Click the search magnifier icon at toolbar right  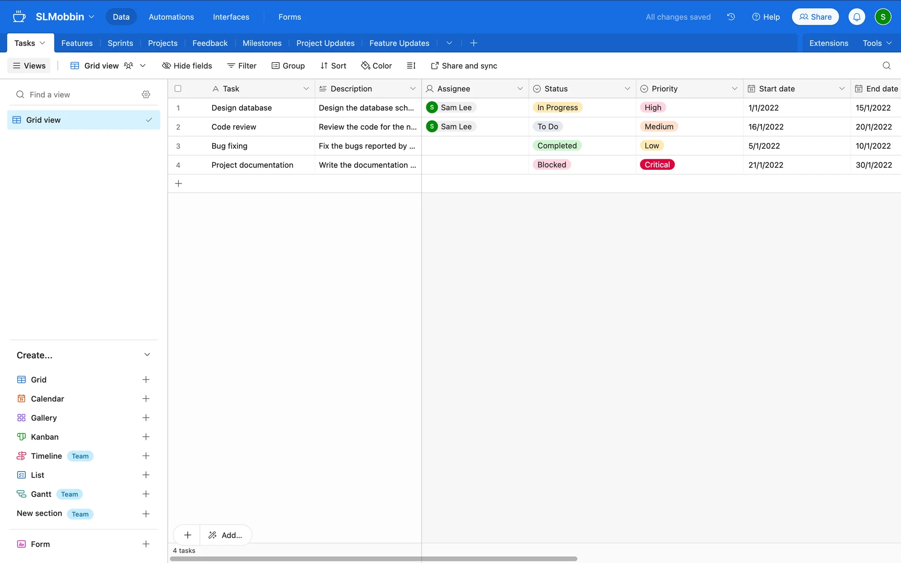(886, 66)
